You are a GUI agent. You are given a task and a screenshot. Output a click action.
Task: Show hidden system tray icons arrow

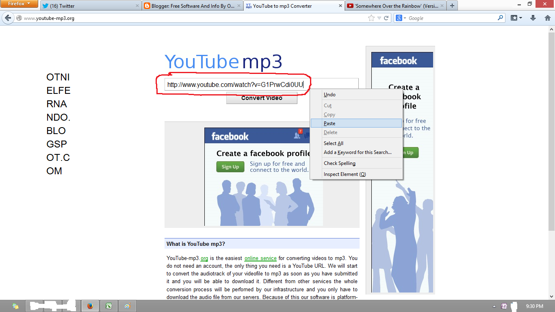point(494,306)
